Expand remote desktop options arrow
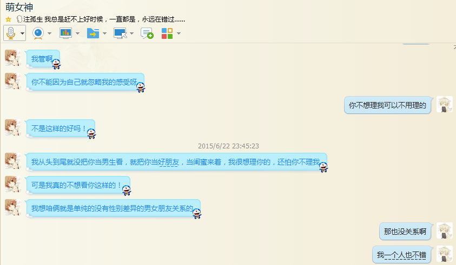This screenshot has height=265, width=456. [x=132, y=33]
